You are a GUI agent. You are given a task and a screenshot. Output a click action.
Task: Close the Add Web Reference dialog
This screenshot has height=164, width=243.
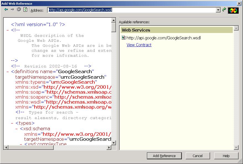pyautogui.click(x=239, y=3)
